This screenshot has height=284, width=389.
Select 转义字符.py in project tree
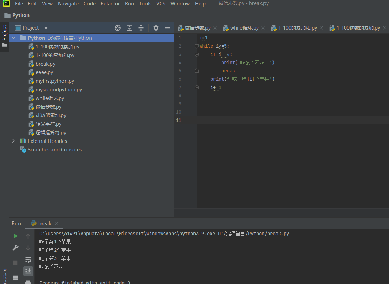(x=45, y=124)
